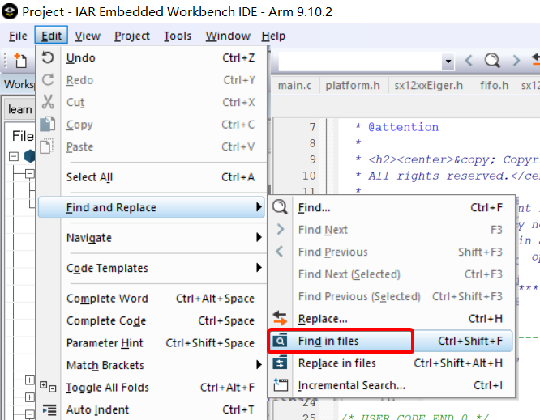Image resolution: width=540 pixels, height=420 pixels.
Task: Click the Toggle All Folds icon
Action: (x=48, y=388)
